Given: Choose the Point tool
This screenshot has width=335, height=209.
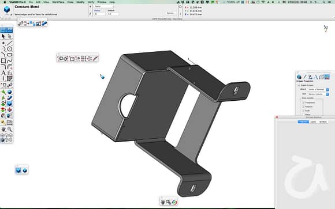Looking at the screenshot, I should click(3, 43).
